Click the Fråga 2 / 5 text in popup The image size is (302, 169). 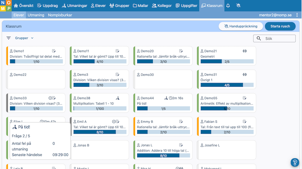[21, 136]
